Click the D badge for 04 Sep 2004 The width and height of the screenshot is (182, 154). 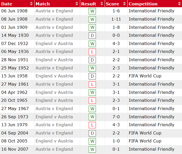point(92,133)
